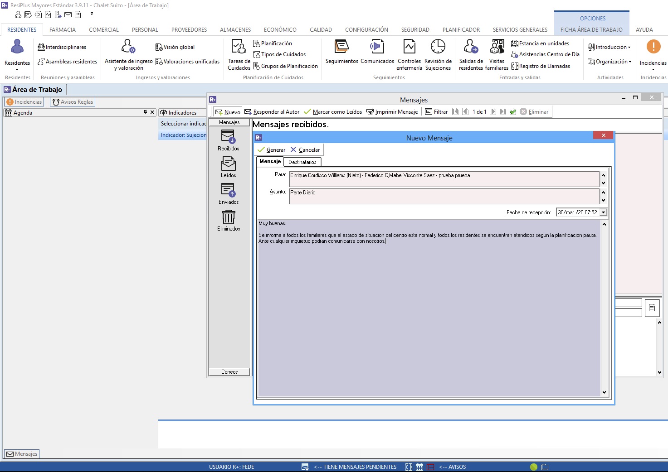Open Controles enfermería
The width and height of the screenshot is (668, 472).
[x=409, y=55]
